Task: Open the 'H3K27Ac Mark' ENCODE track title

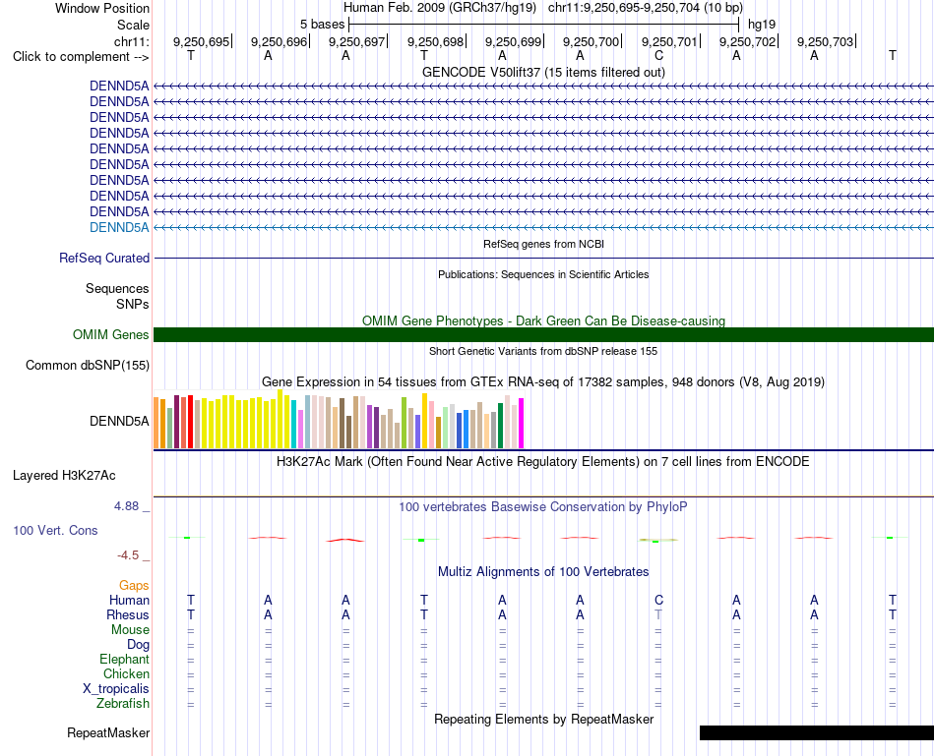Action: 543,462
